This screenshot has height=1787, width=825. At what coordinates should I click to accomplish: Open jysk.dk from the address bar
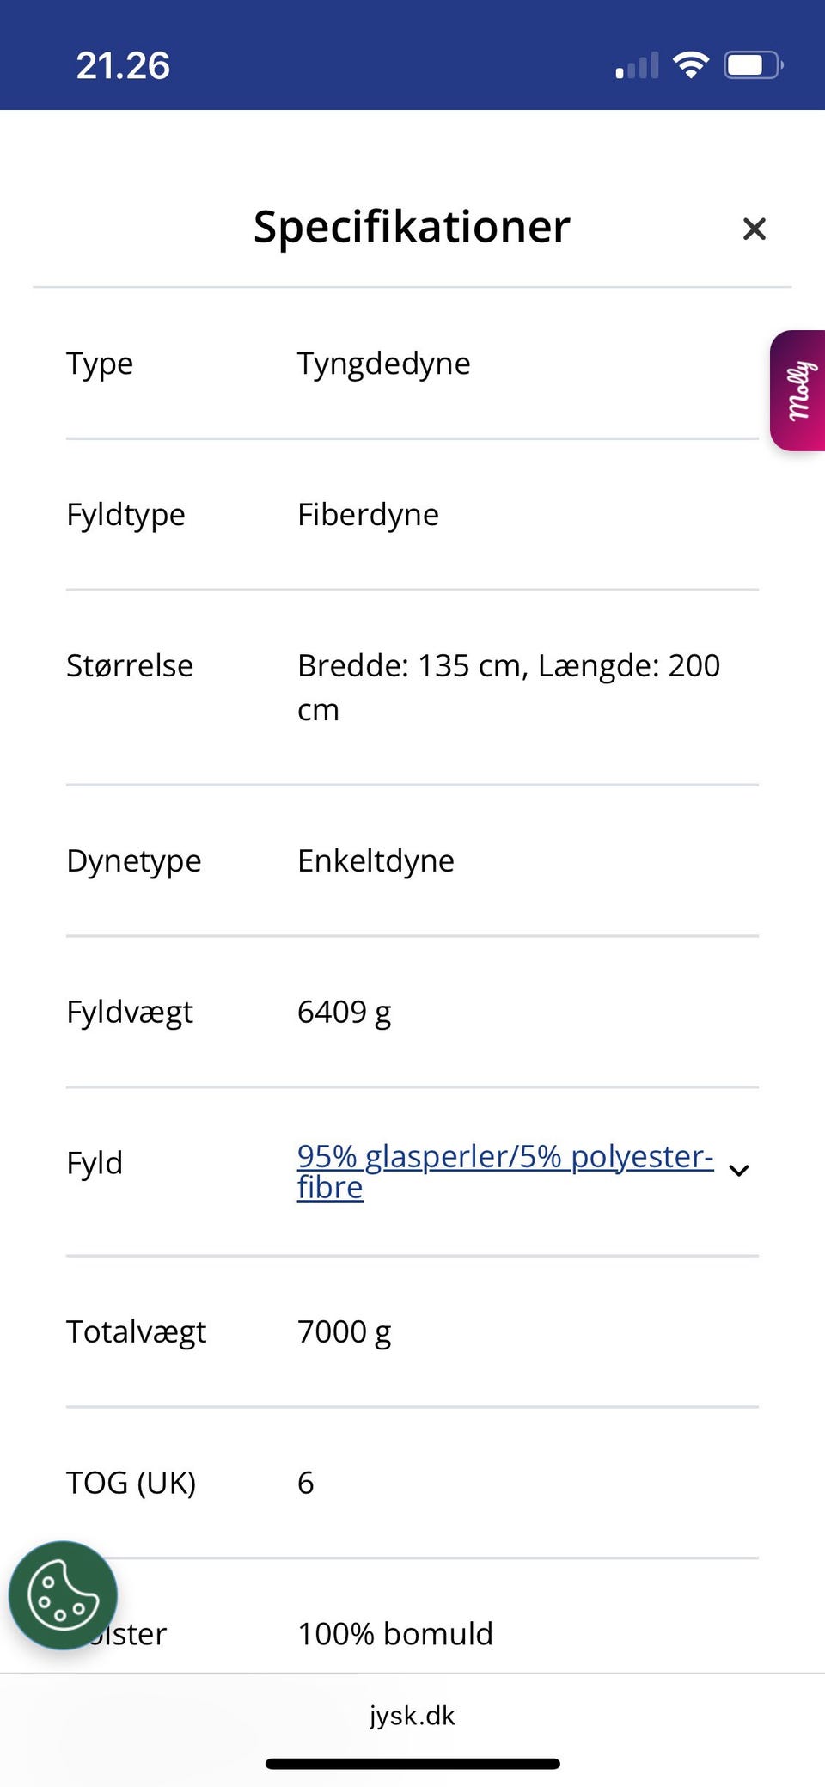pyautogui.click(x=412, y=1716)
